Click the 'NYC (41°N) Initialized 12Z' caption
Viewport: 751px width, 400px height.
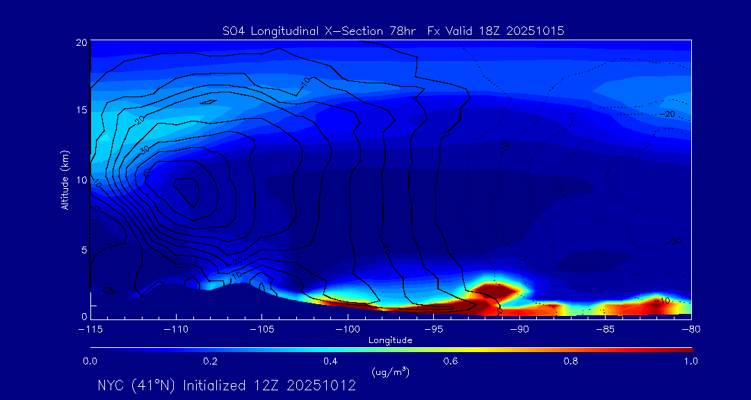(x=227, y=385)
